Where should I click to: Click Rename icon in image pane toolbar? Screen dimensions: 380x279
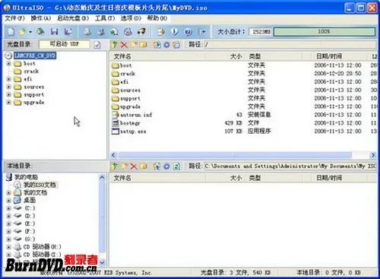tap(143, 45)
